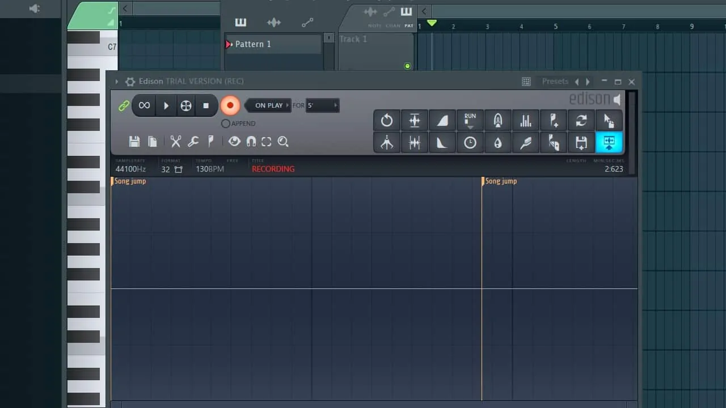Enable the Append radio option

point(226,124)
